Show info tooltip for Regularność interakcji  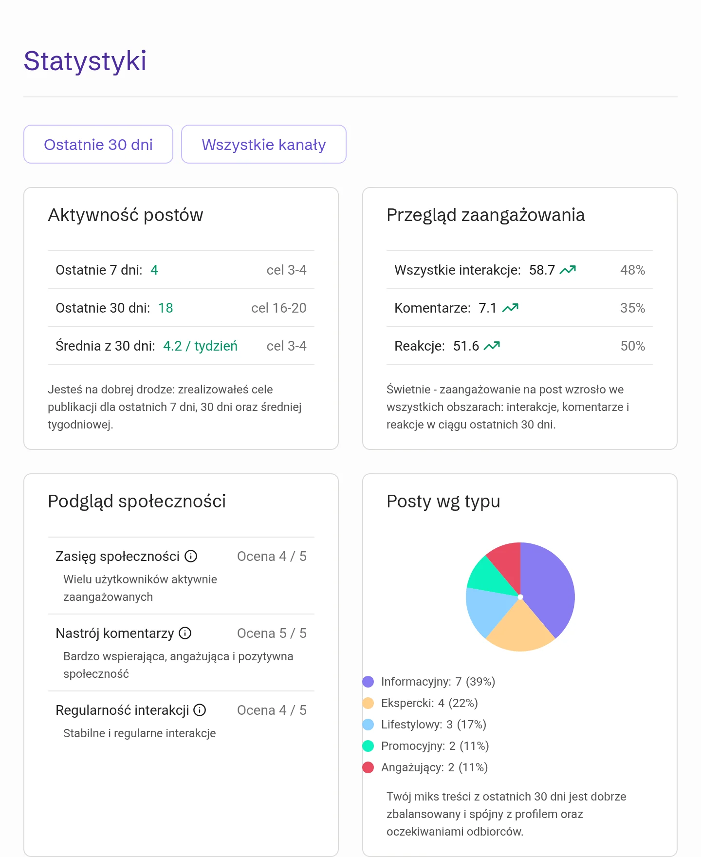[200, 710]
